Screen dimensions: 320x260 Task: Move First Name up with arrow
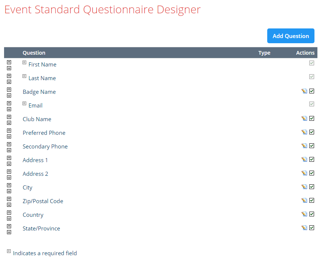pyautogui.click(x=9, y=62)
